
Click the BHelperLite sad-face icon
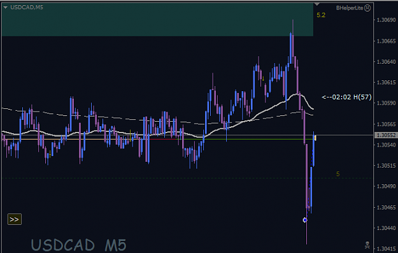[x=367, y=8]
